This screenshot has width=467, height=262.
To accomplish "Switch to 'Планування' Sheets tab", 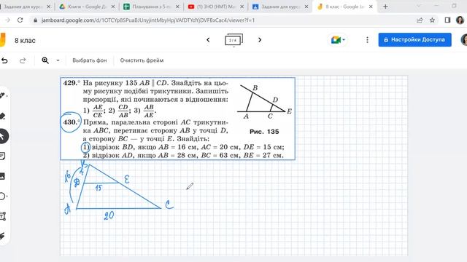I will coord(152,7).
